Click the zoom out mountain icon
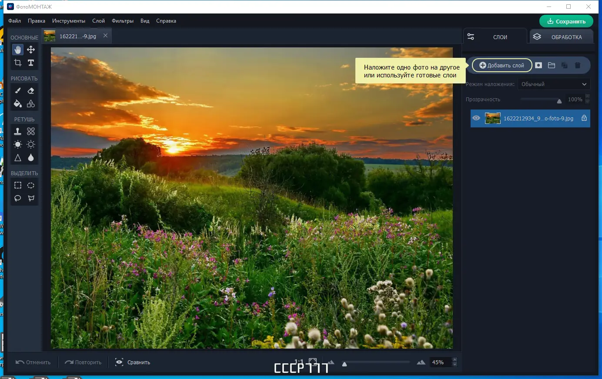Image resolution: width=602 pixels, height=379 pixels. click(x=331, y=362)
